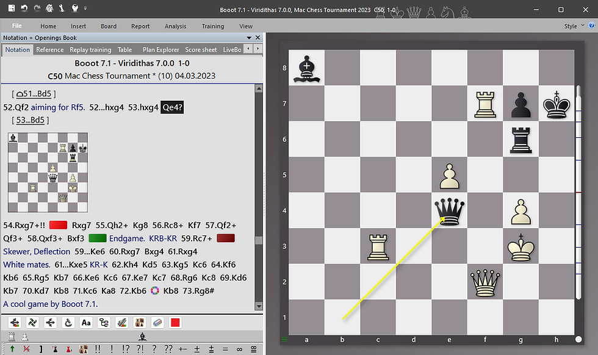
Task: Redo the last undone action
Action: 37,8
